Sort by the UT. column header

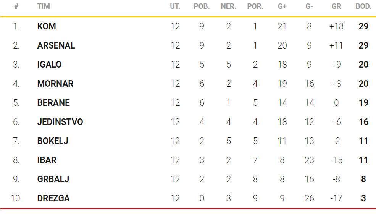click(x=175, y=6)
